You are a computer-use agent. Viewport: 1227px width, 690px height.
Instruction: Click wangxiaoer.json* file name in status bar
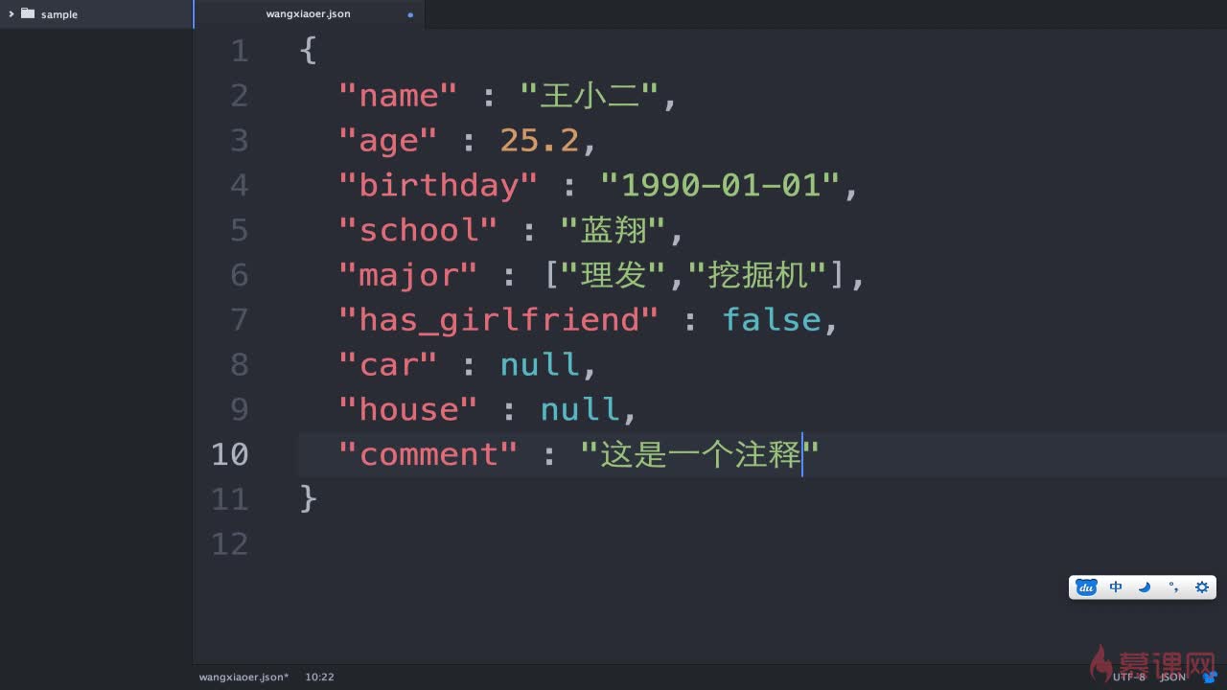(244, 677)
